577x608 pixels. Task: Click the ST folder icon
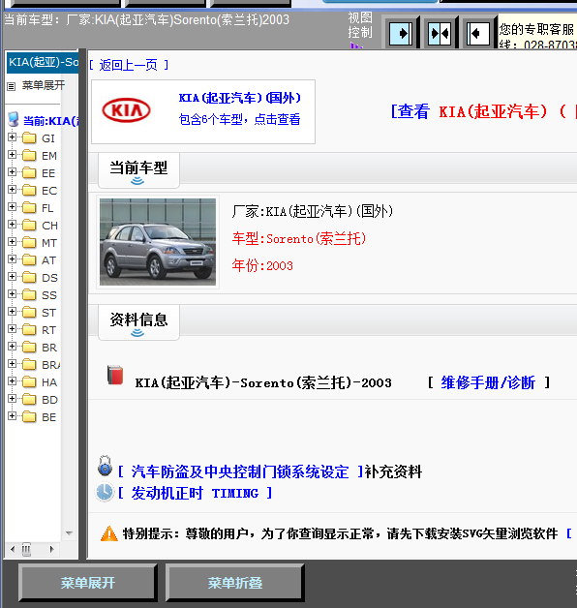pos(29,313)
